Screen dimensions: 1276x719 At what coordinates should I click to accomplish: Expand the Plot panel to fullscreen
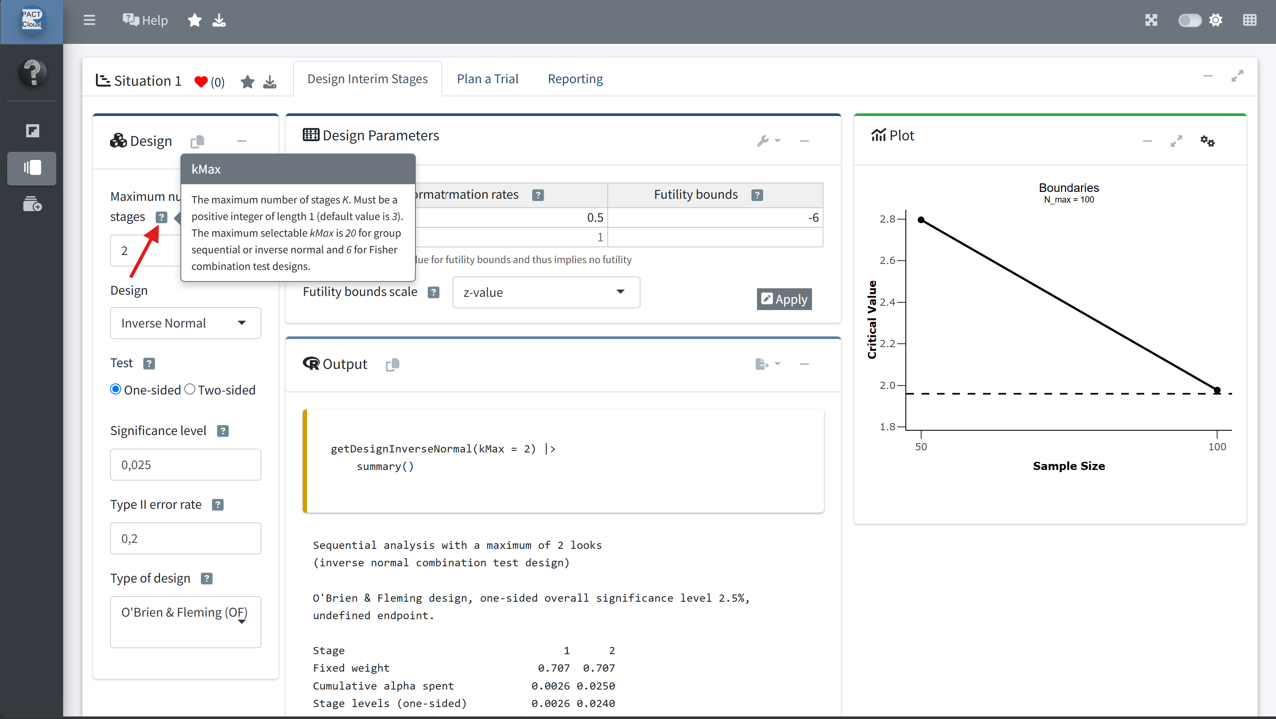point(1177,141)
